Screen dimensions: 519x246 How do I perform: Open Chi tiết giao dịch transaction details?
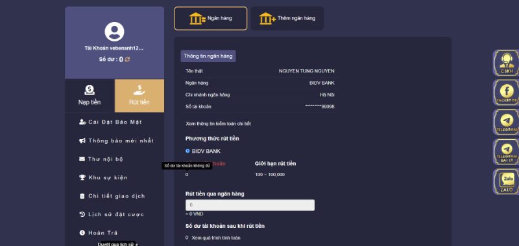(112, 196)
